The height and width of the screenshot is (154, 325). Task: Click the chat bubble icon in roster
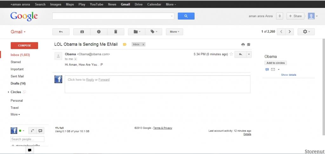40,131
